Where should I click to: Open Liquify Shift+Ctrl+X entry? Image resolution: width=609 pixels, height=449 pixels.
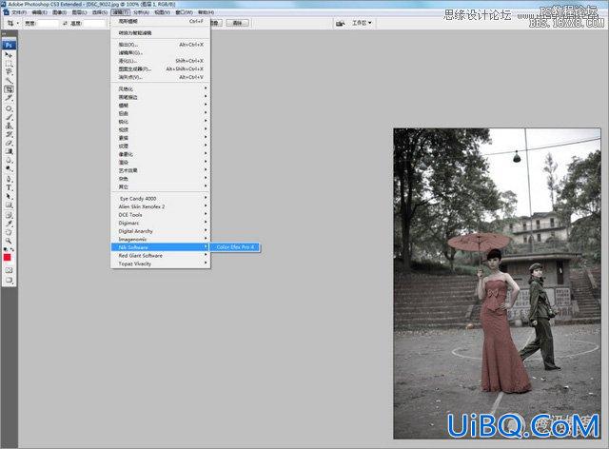[x=161, y=61]
